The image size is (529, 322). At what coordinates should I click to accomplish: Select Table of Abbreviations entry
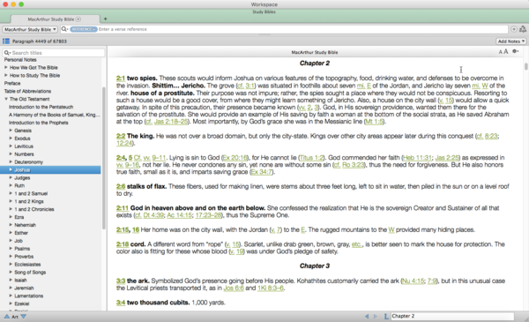click(27, 91)
